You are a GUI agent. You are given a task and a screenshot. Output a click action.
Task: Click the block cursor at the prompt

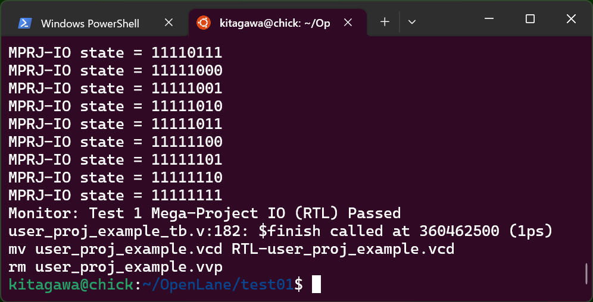[x=317, y=285]
